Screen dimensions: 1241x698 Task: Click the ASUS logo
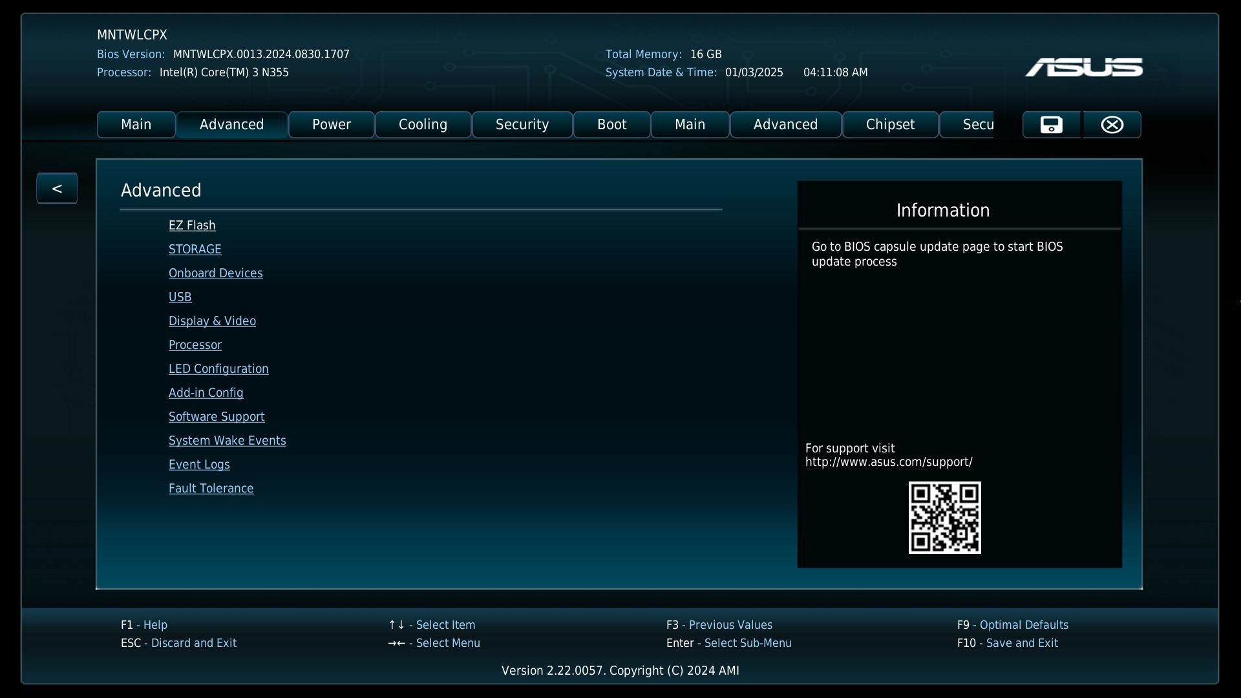click(x=1083, y=67)
